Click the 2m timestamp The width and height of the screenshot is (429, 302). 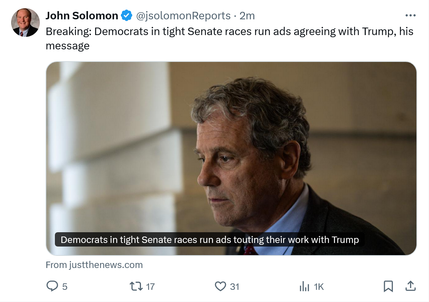point(247,16)
